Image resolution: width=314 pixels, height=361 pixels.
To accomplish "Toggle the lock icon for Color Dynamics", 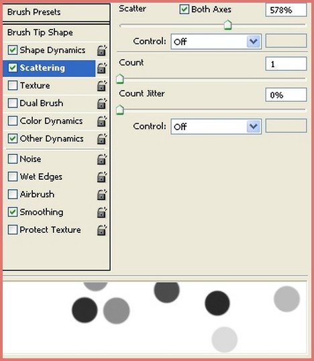I will [101, 121].
